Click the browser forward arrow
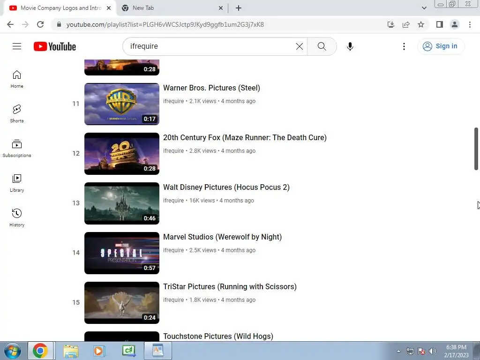The height and width of the screenshot is (360, 480). point(25,24)
